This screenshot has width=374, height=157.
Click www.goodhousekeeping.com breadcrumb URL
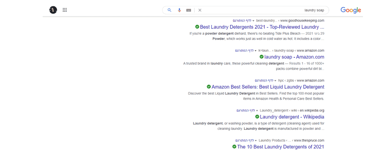(302, 21)
